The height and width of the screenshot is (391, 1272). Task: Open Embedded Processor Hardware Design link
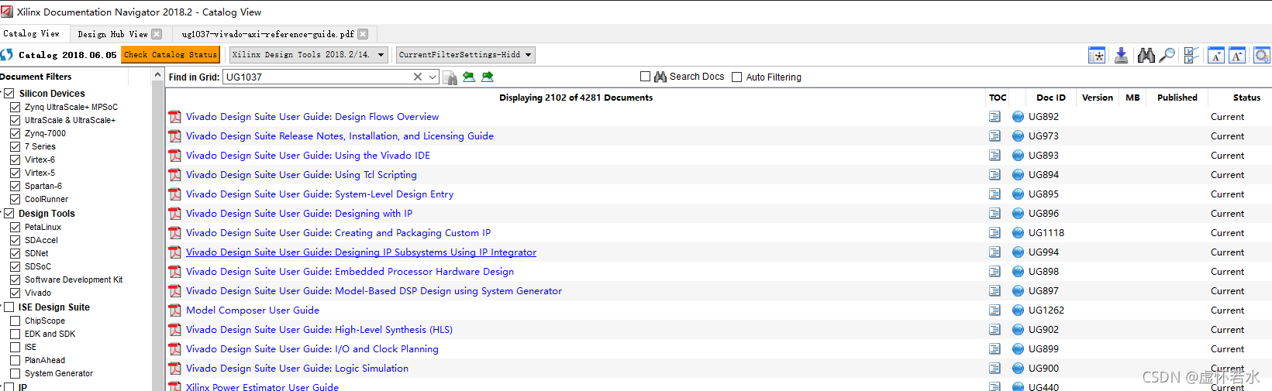(350, 272)
